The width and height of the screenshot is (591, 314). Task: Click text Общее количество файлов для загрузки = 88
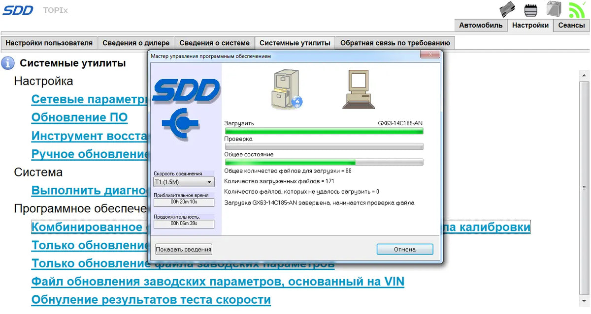288,171
